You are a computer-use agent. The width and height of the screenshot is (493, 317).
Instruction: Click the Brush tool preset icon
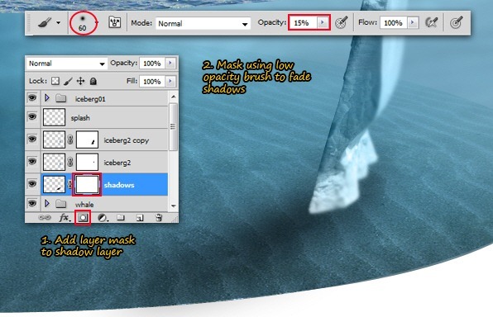tap(45, 22)
